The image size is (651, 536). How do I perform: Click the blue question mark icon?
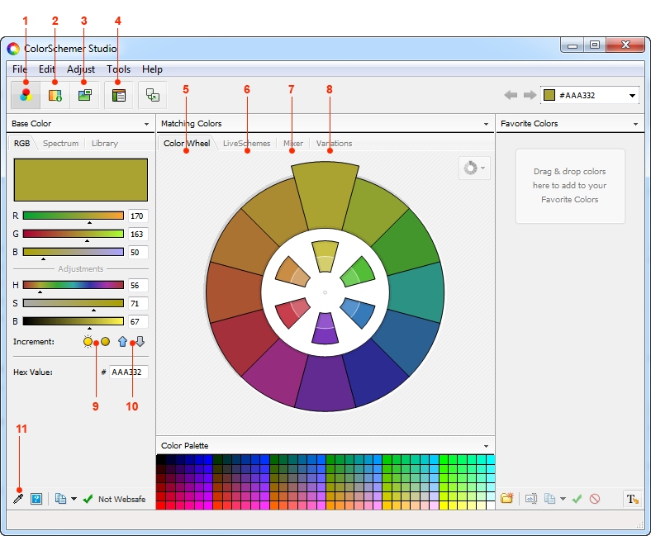(x=36, y=499)
